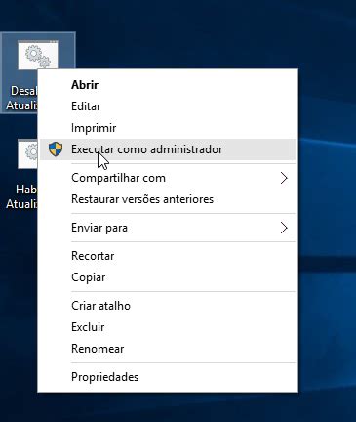356x422 pixels.
Task: Select Abrir in the context menu
Action: pyautogui.click(x=168, y=85)
